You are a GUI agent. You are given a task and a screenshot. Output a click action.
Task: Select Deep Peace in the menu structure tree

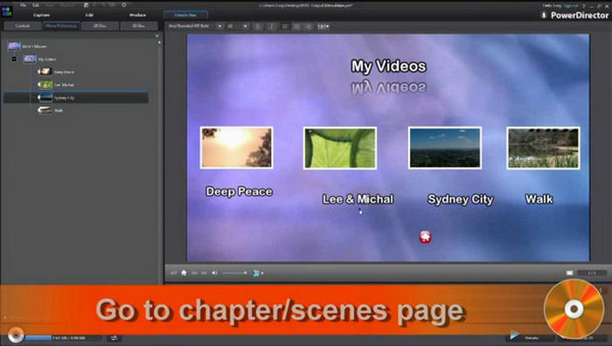(x=64, y=73)
